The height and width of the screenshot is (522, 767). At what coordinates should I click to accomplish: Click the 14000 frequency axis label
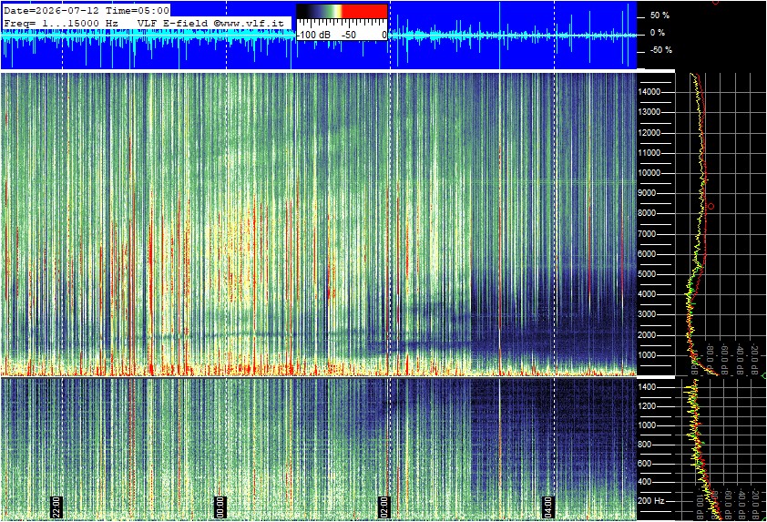coord(649,92)
